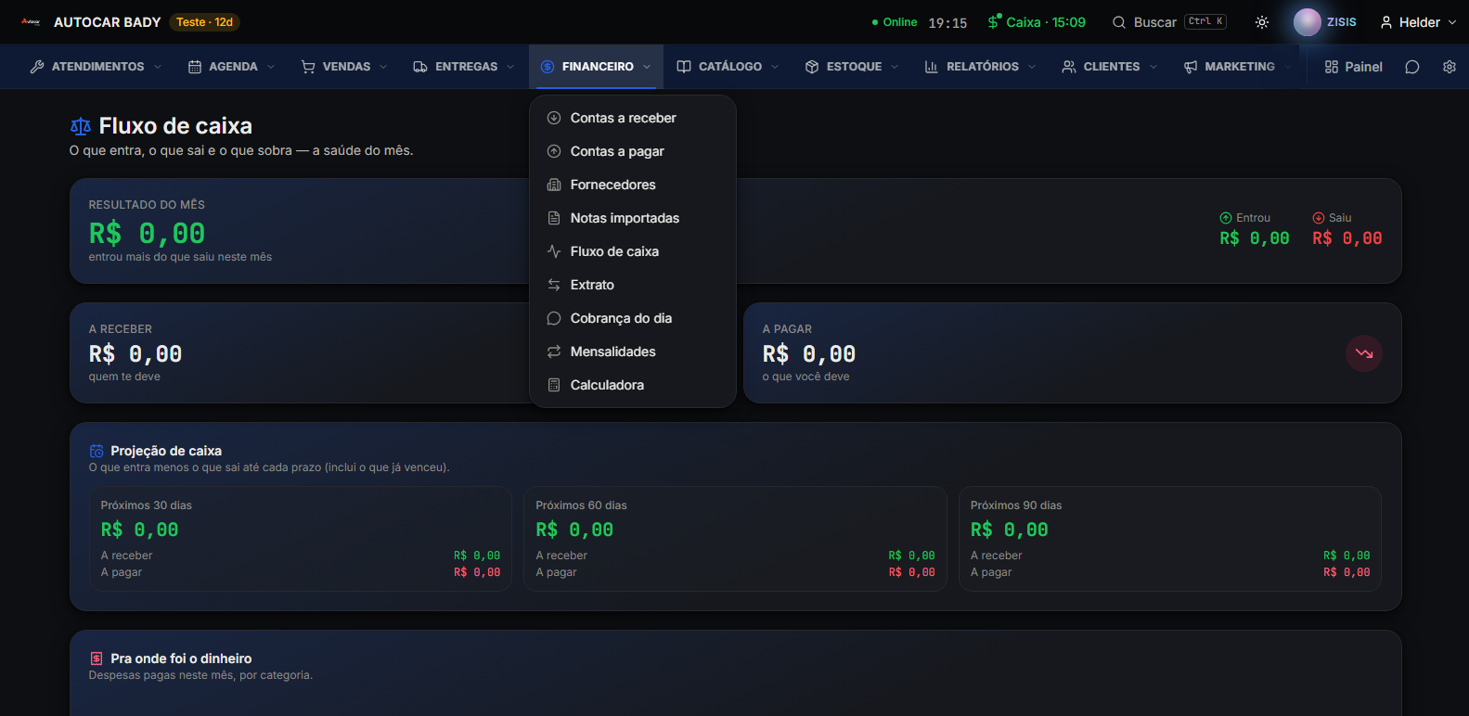Screen dimensions: 1469x716
Task: Click the Atendimentos wrench icon
Action: [x=37, y=67]
